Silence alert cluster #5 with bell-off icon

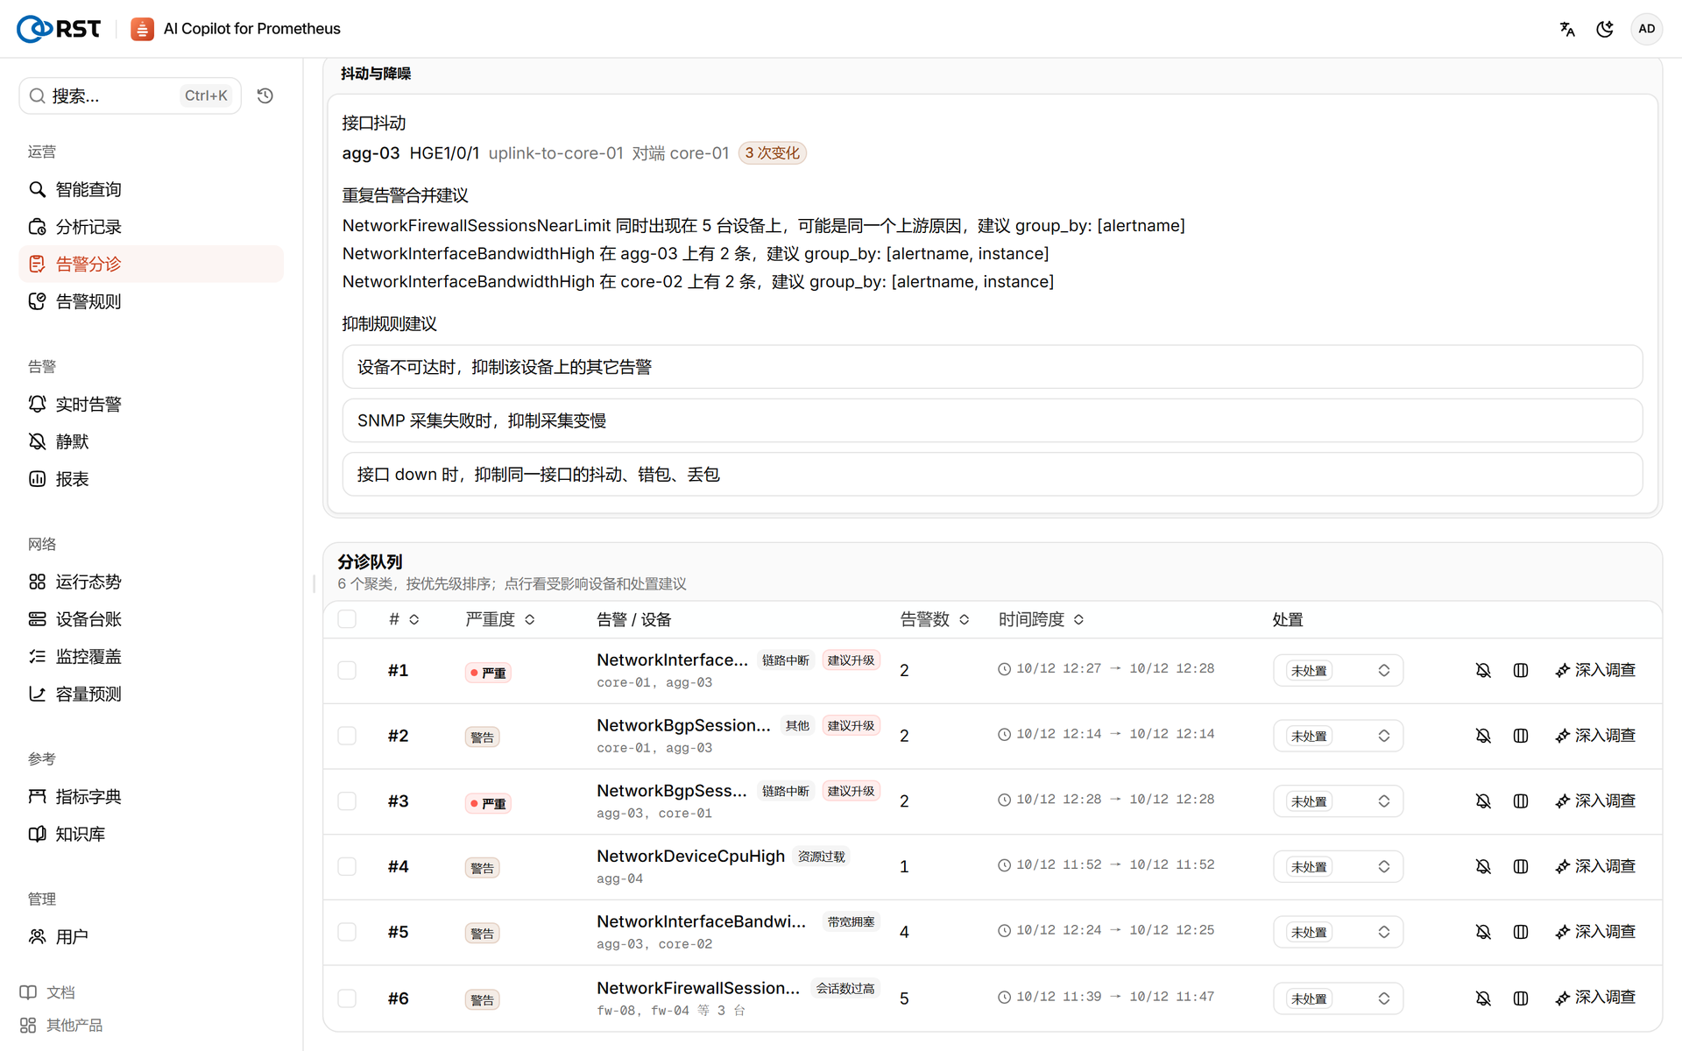click(x=1483, y=932)
